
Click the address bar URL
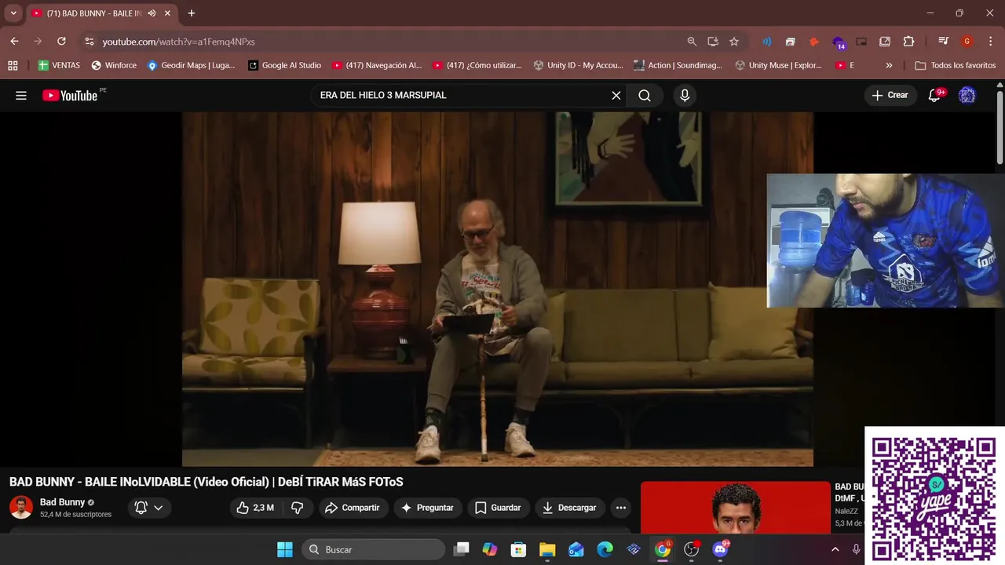click(179, 42)
